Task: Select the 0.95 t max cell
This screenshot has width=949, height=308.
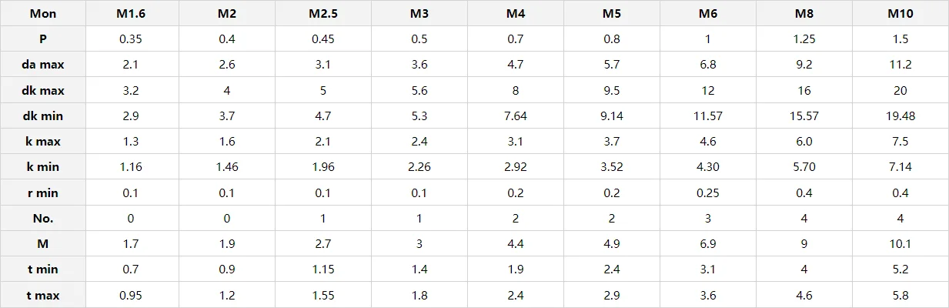Action: (131, 295)
